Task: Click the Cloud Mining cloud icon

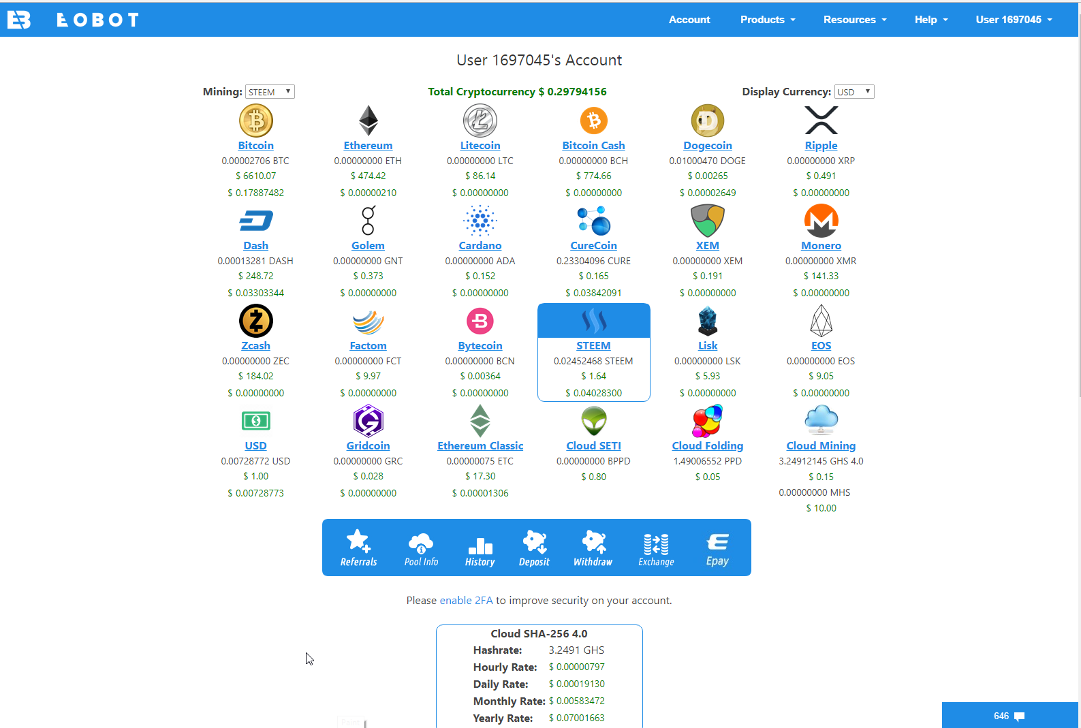Action: 821,420
